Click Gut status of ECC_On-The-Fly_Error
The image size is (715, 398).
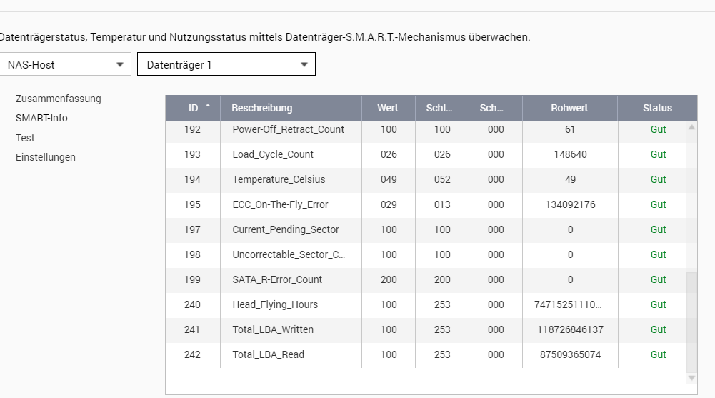pos(658,204)
